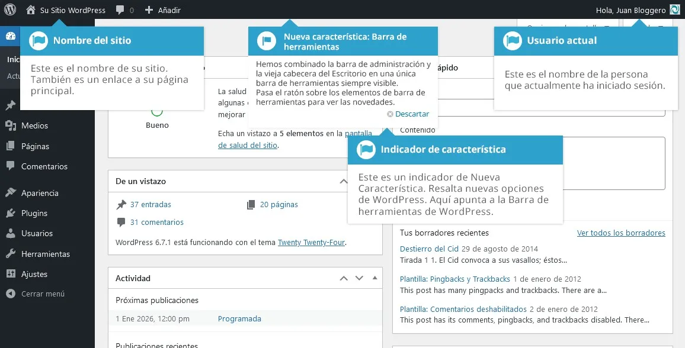
Task: Click the plus icon next to Añadir
Action: (x=149, y=9)
